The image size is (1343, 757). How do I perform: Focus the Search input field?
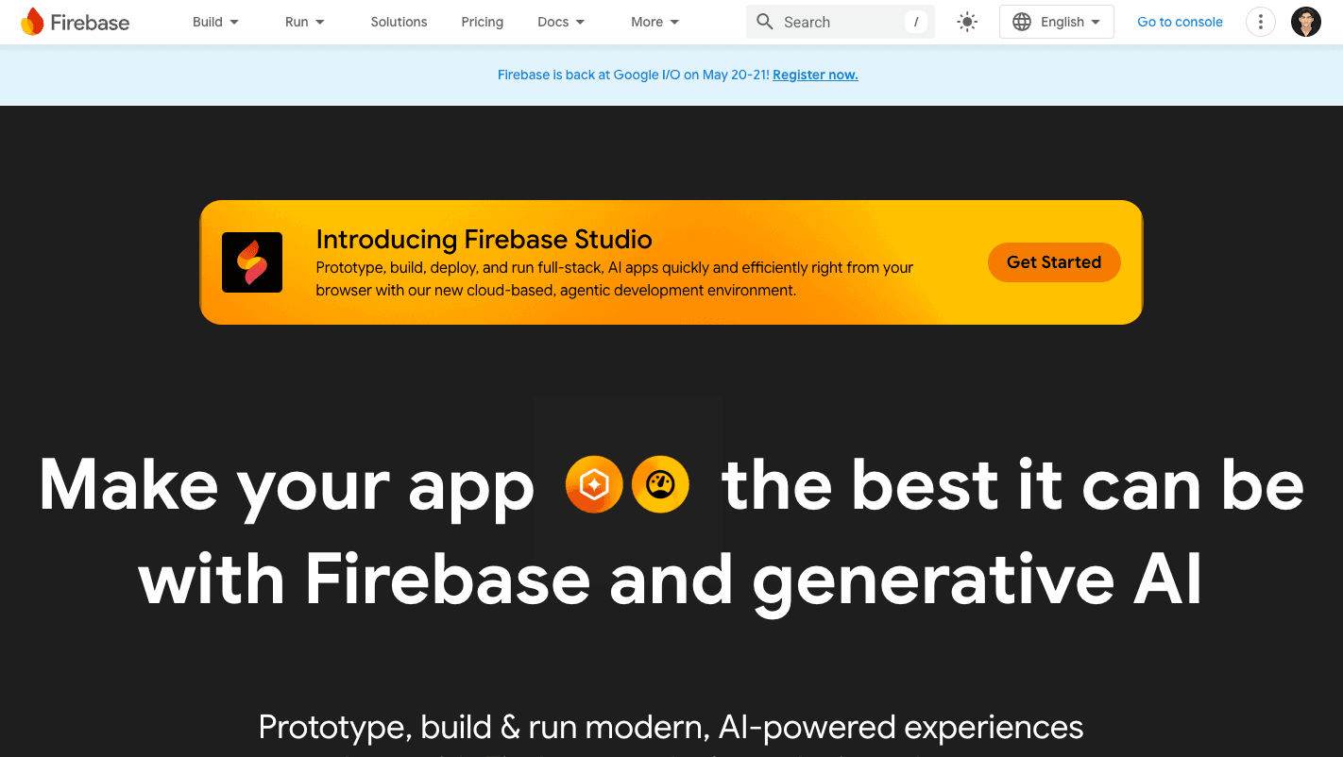841,22
